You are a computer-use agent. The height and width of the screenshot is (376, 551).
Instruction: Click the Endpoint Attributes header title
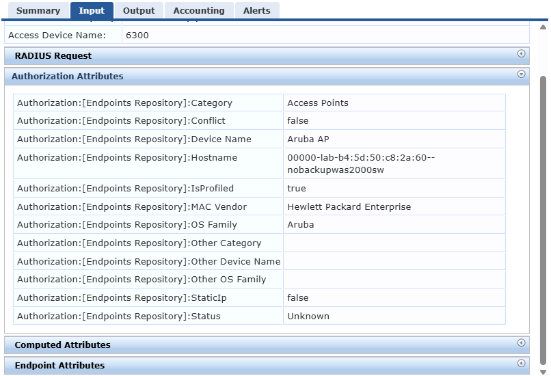point(59,366)
